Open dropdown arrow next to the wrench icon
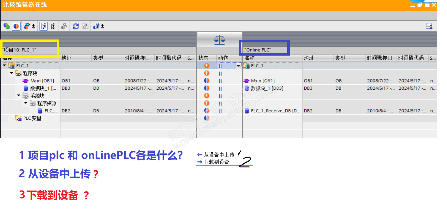Viewport: 447px width, 223px height. pyautogui.click(x=103, y=27)
